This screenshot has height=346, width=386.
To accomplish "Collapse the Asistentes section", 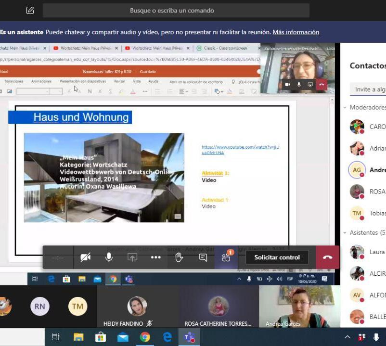I will tap(345, 232).
